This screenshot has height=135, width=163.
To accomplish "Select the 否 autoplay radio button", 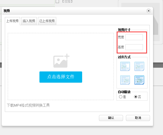I will [x=136, y=97].
